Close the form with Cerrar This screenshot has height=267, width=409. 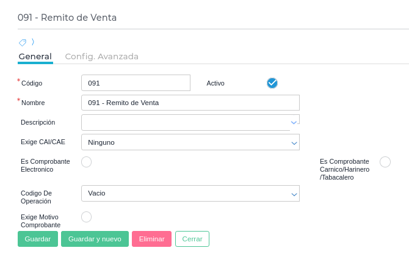click(192, 239)
